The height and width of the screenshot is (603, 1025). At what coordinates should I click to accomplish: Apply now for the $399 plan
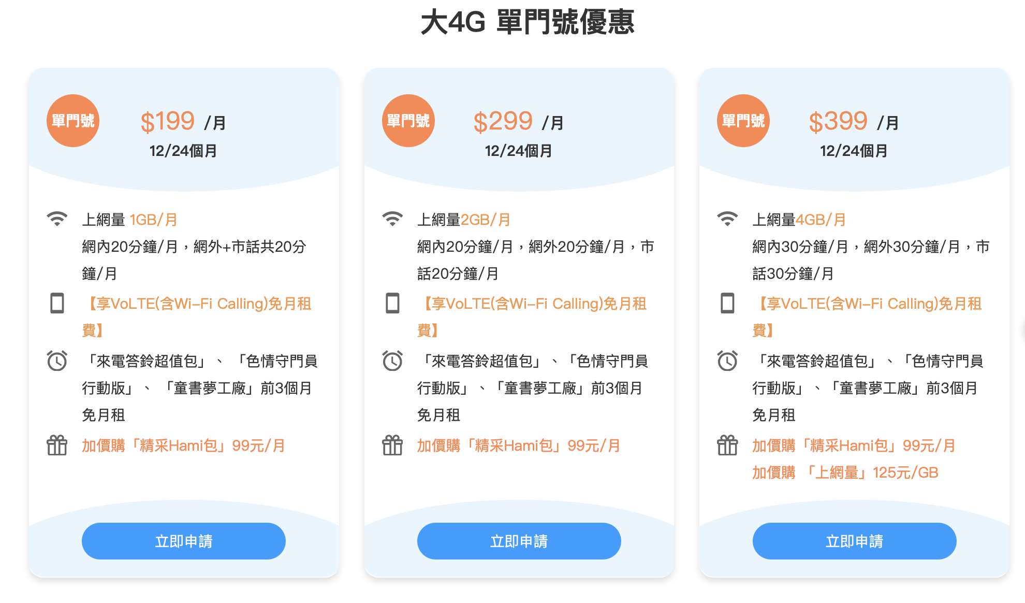coord(854,541)
